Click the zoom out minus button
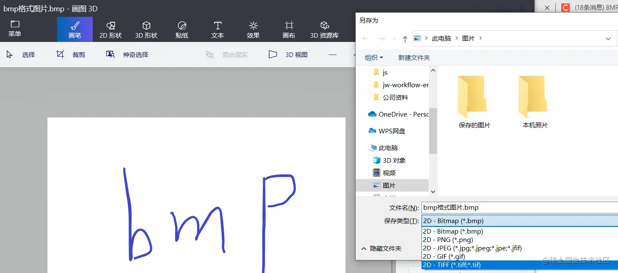This screenshot has width=618, height=273. 333,55
